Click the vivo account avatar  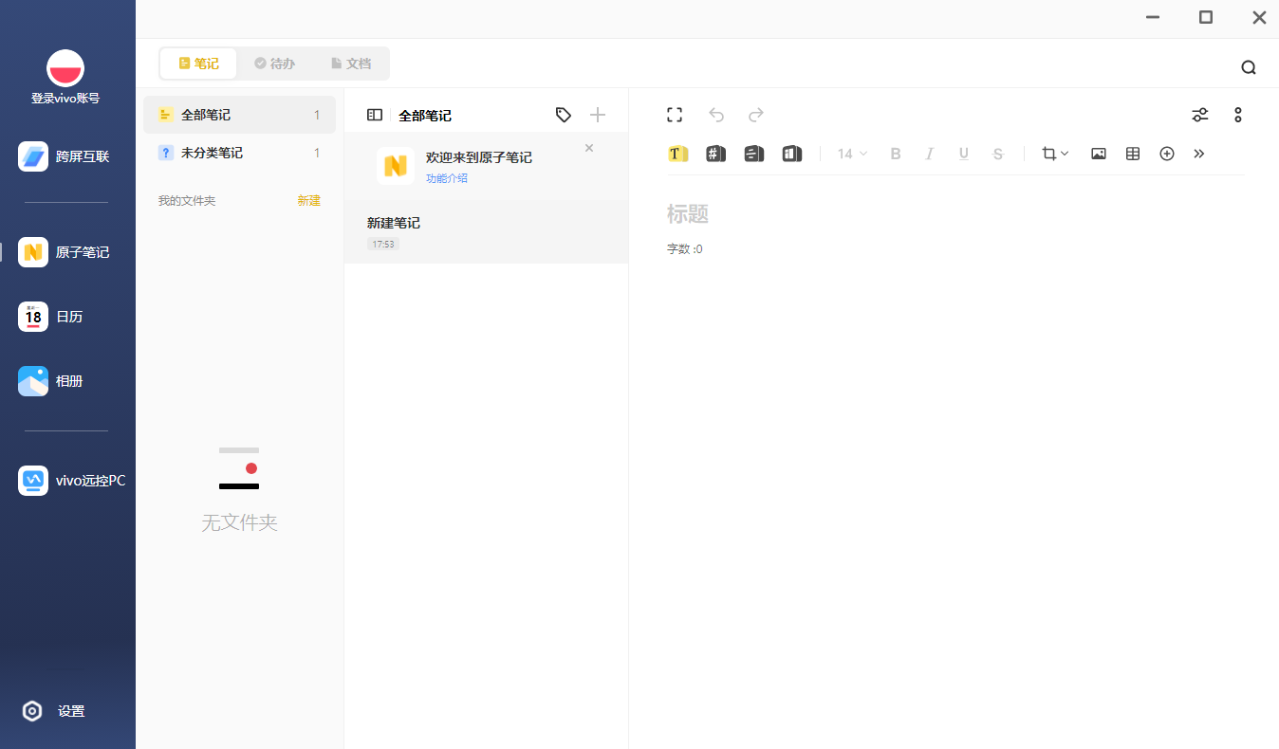(65, 68)
